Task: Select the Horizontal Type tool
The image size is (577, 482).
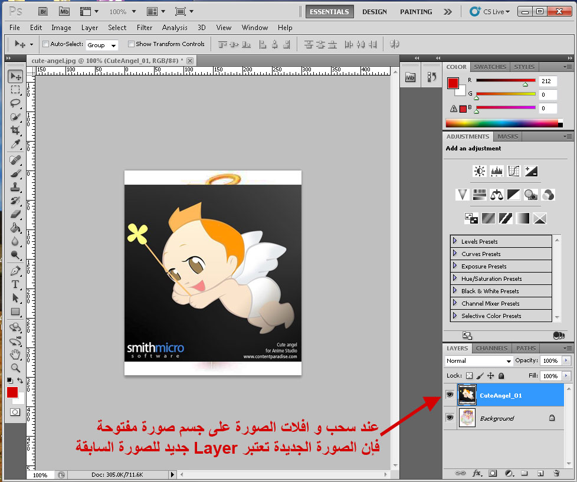Action: 15,284
